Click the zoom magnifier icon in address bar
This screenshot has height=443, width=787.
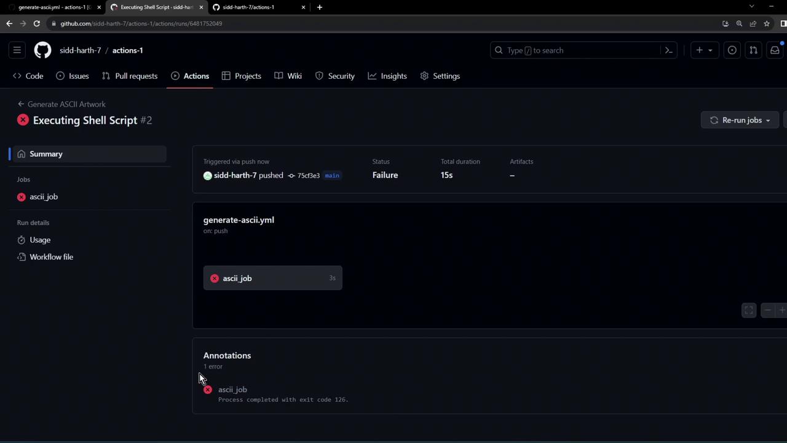(740, 23)
